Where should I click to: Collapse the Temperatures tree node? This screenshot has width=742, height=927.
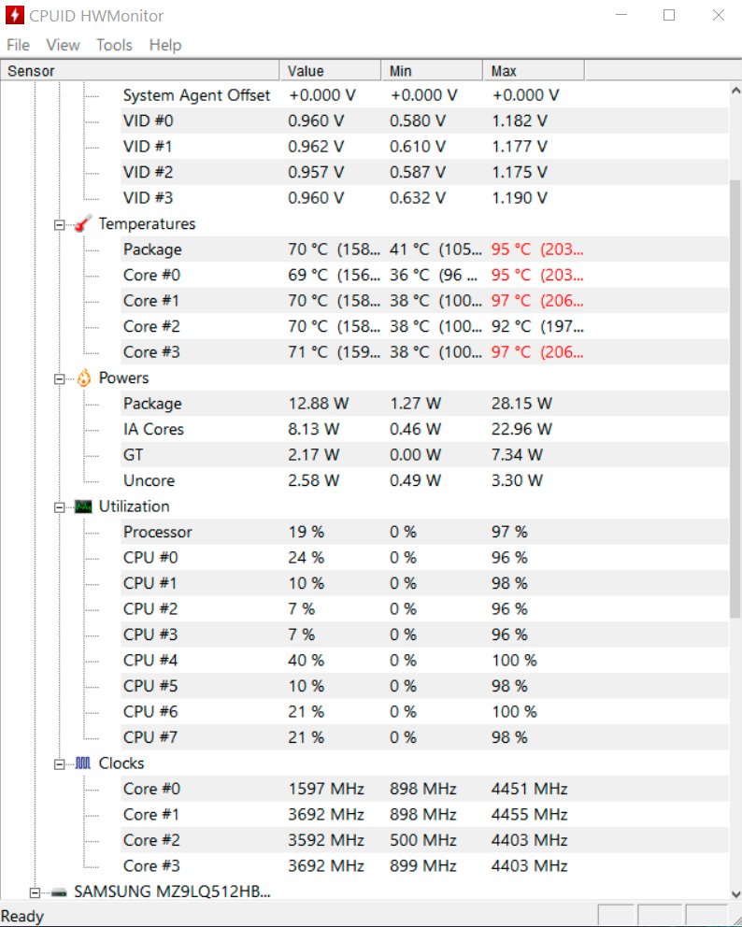[x=59, y=224]
